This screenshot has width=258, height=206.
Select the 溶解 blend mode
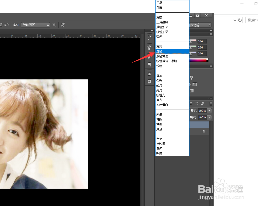(x=172, y=7)
